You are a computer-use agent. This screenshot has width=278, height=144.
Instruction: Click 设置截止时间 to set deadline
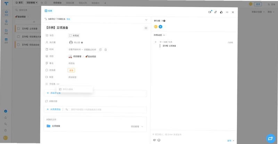point(90,50)
